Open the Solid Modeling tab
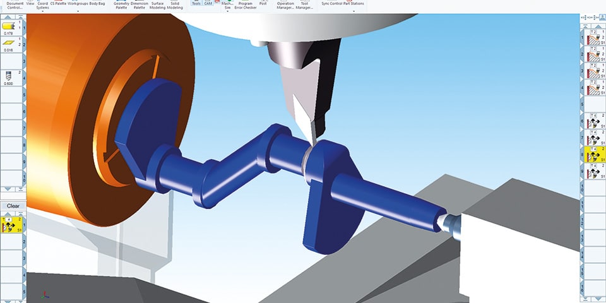Image resolution: width=606 pixels, height=303 pixels. 175,6
